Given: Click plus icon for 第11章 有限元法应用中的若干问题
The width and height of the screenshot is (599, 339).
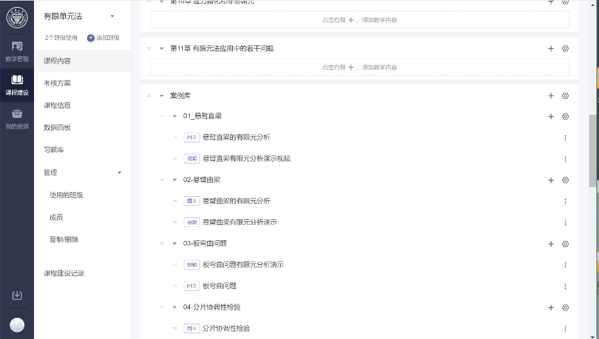Looking at the screenshot, I should [550, 49].
